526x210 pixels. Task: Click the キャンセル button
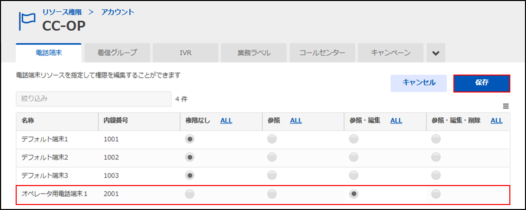coord(419,83)
